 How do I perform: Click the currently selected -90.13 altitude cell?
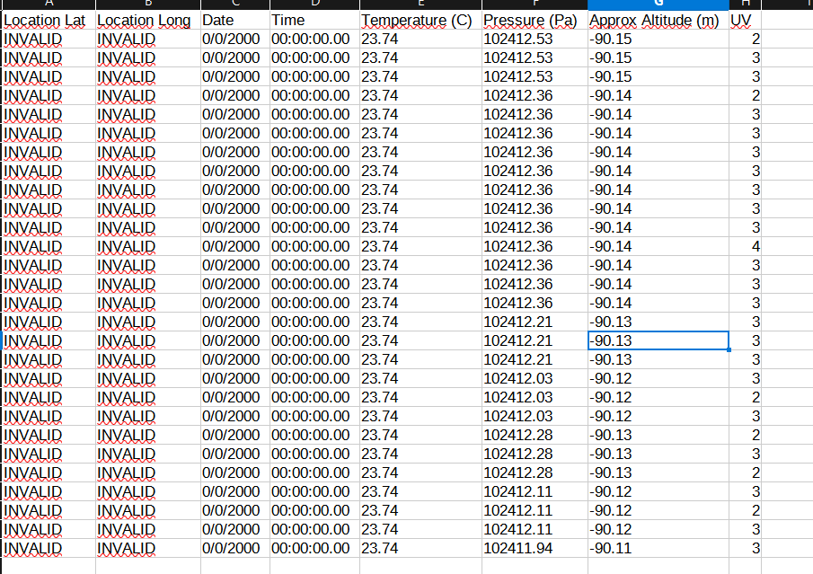pyautogui.click(x=658, y=340)
